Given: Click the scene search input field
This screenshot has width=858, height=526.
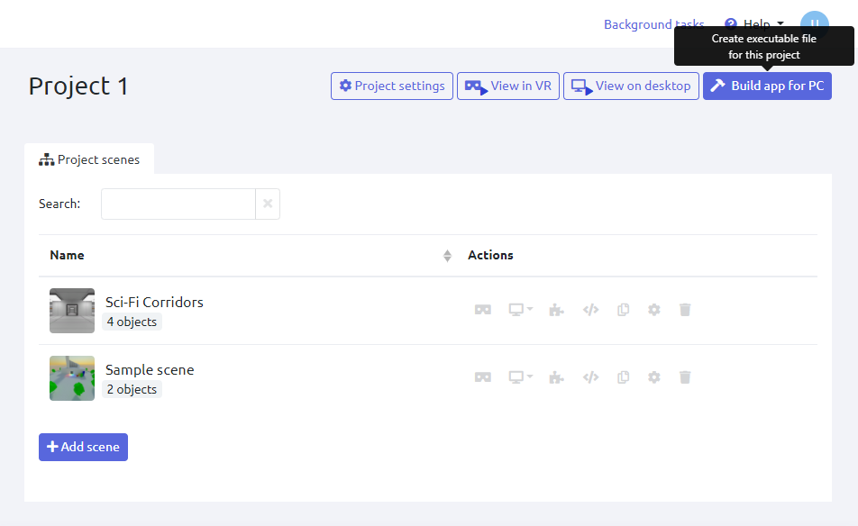Looking at the screenshot, I should [x=178, y=204].
